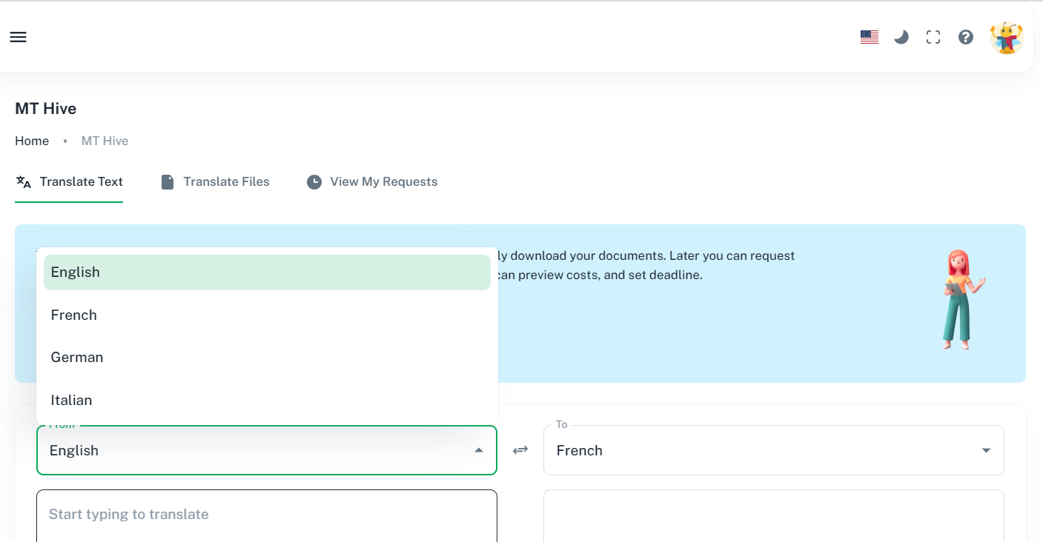Click the Translate Files document icon
This screenshot has width=1043, height=542.
(x=168, y=182)
